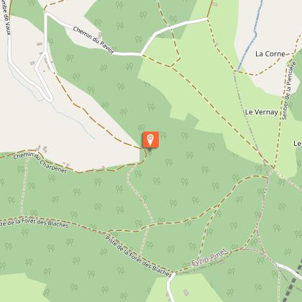The height and width of the screenshot is (302, 302).
Task: Click the Chemin du Paviot road label
Action: click(x=93, y=40)
